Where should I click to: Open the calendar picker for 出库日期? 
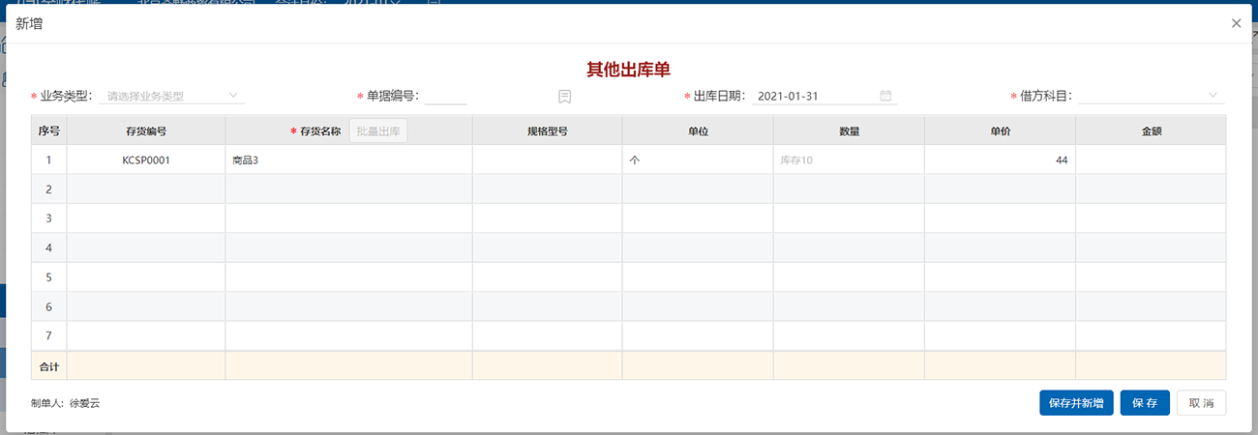(885, 96)
